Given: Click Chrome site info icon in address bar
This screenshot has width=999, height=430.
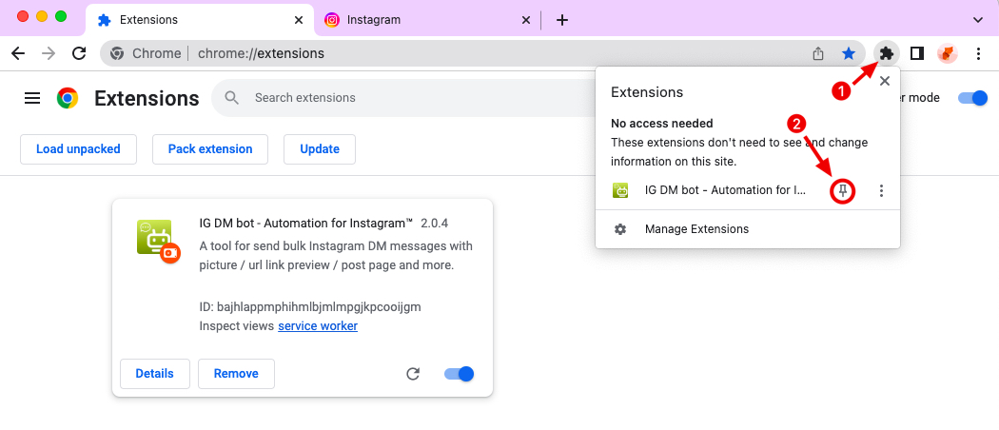Looking at the screenshot, I should (x=117, y=53).
